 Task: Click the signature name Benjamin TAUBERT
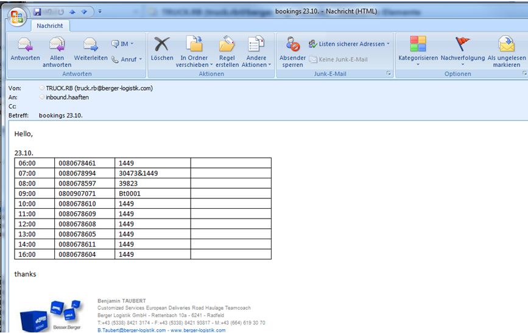tap(122, 301)
